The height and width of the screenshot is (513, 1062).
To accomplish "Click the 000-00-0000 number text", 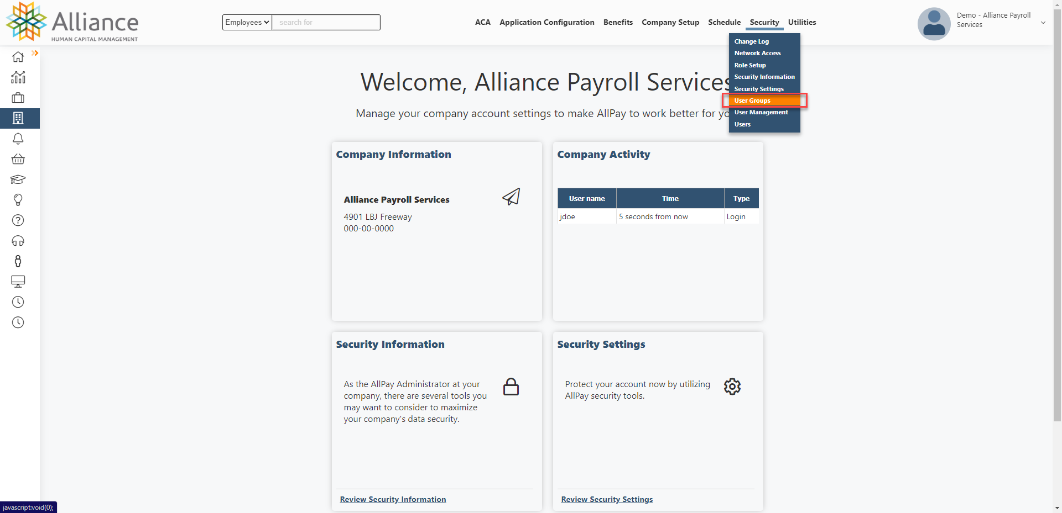I will (369, 229).
